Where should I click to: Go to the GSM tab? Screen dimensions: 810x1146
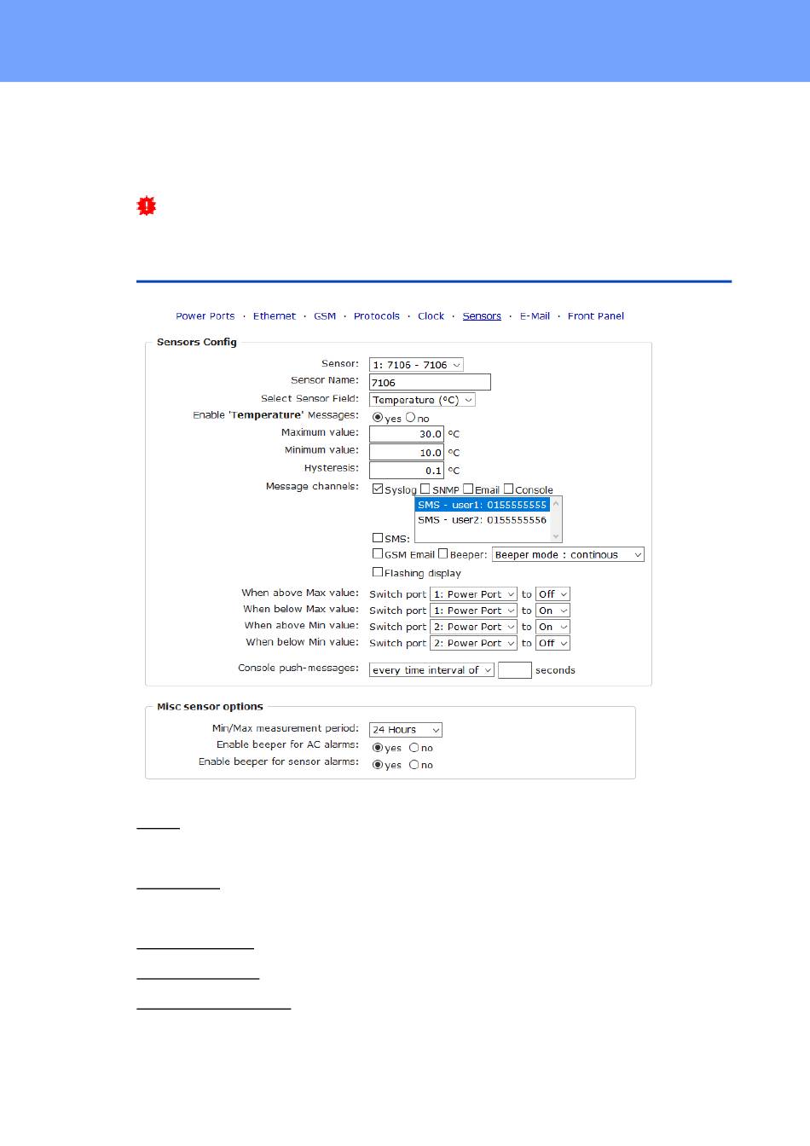pyautogui.click(x=325, y=316)
